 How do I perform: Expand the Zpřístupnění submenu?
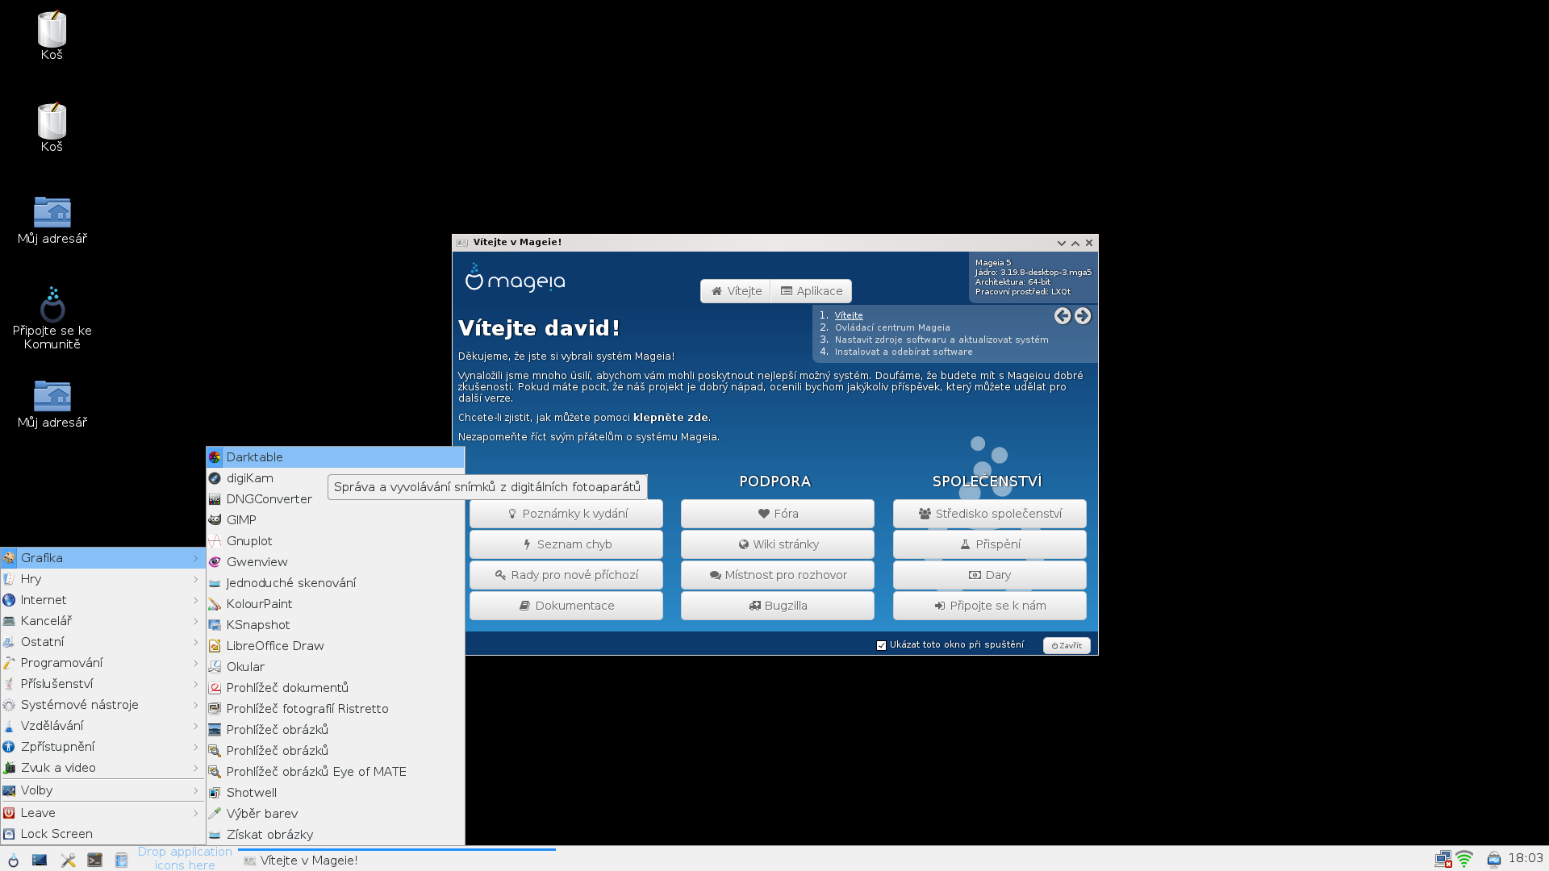click(102, 747)
